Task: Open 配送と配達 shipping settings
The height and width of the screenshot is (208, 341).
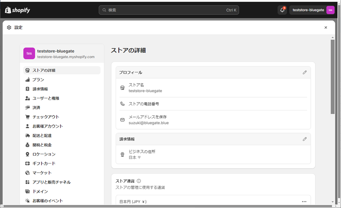Action: pyautogui.click(x=42, y=136)
